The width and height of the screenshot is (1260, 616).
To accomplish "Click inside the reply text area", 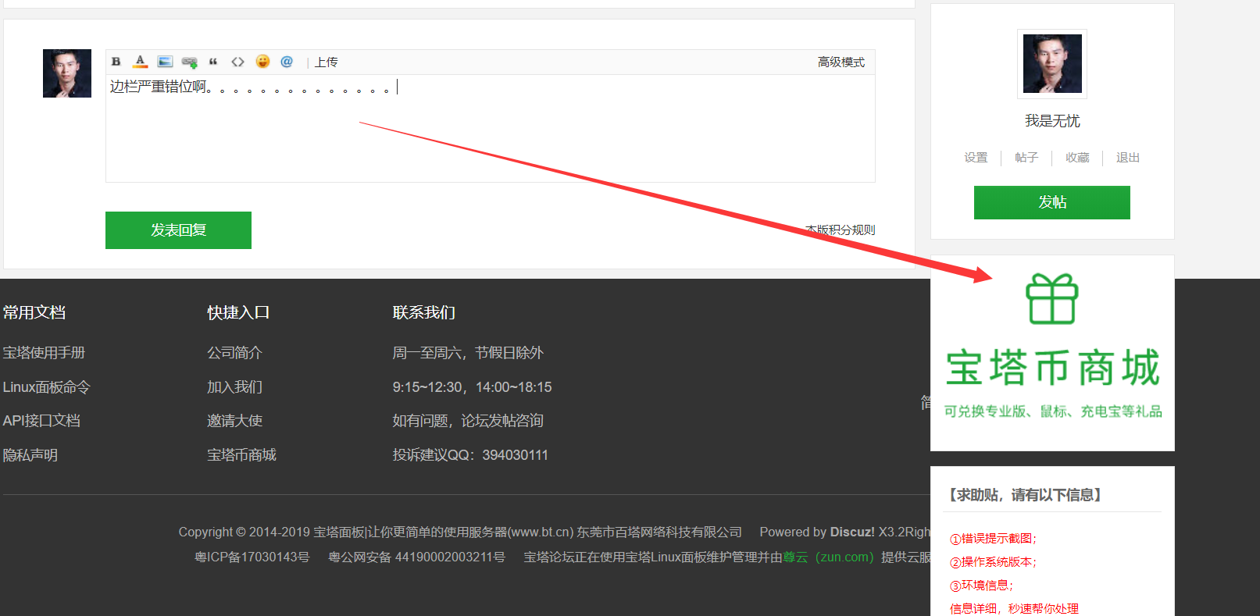I will coord(491,129).
